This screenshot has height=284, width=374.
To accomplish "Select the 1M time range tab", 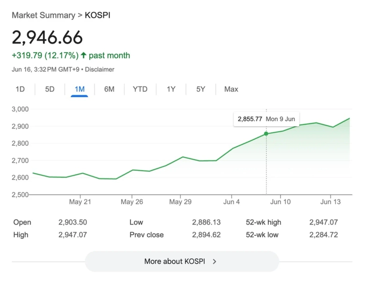I will [79, 89].
